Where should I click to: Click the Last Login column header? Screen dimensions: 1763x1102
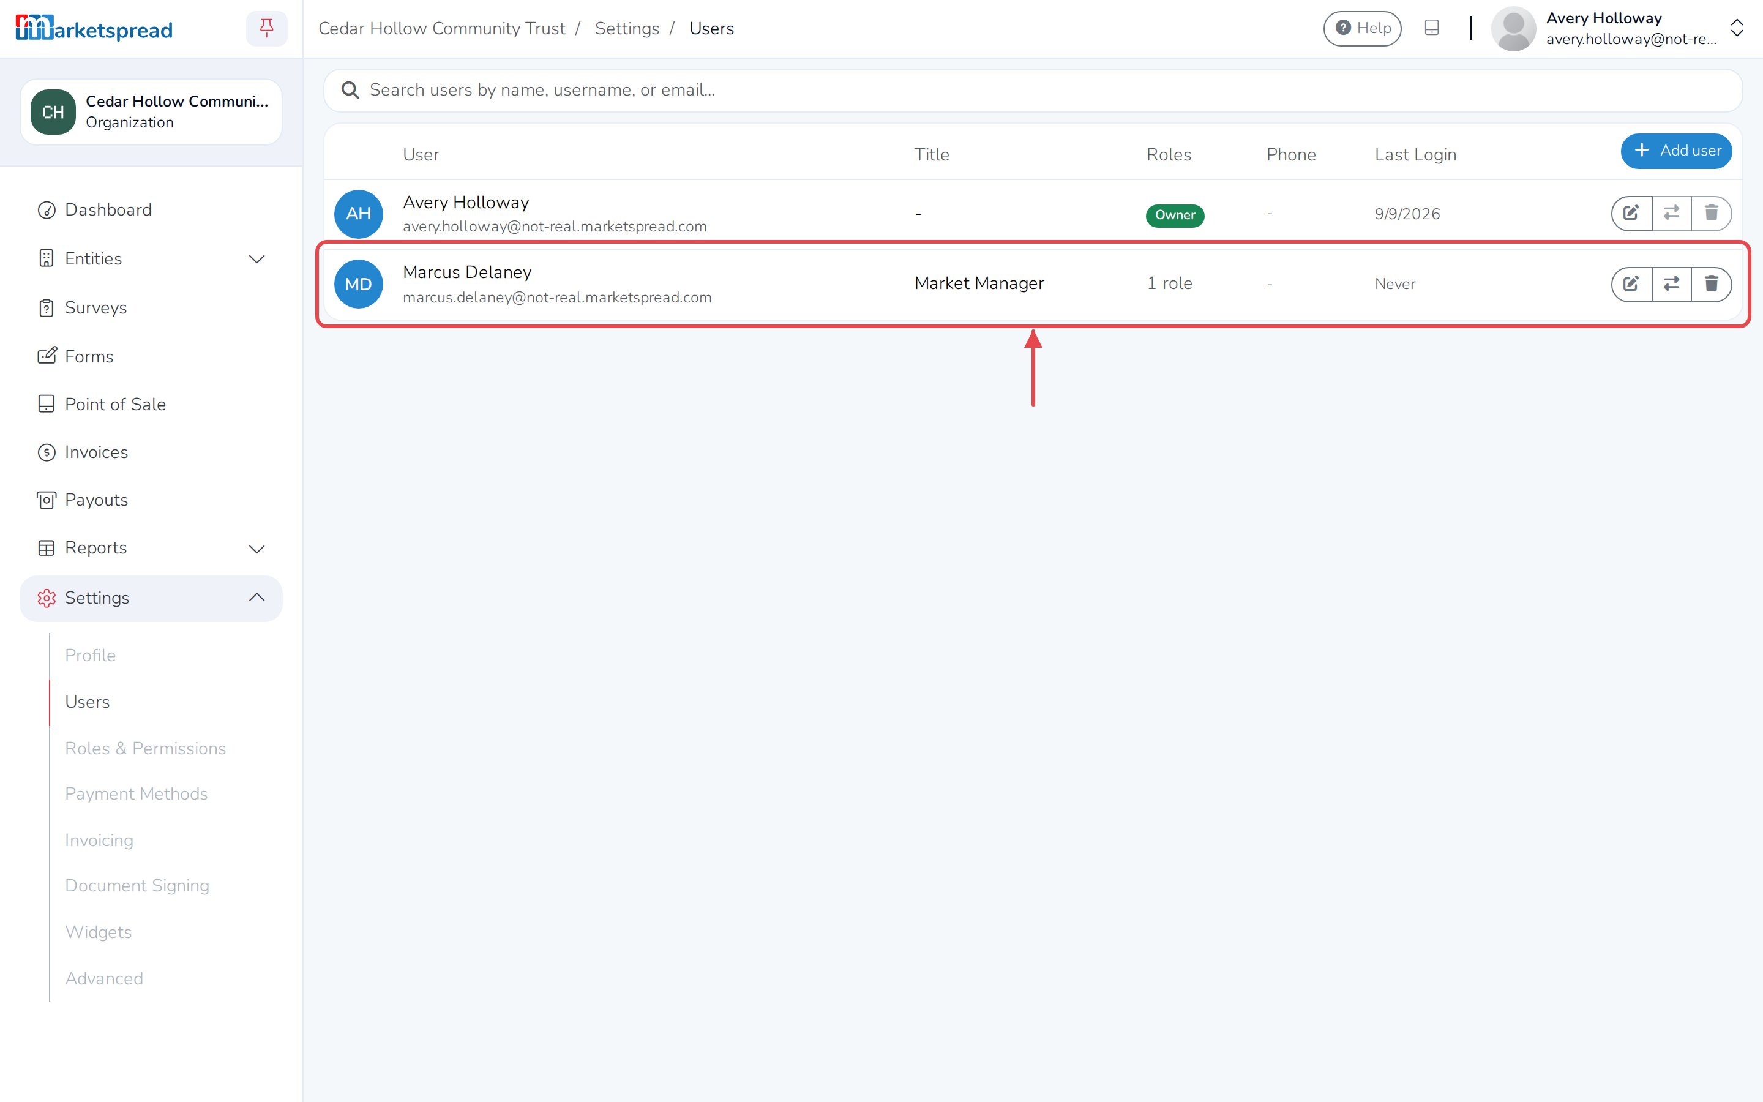point(1415,154)
